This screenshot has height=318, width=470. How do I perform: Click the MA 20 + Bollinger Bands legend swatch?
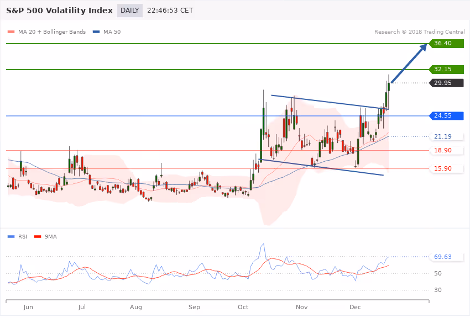[11, 31]
